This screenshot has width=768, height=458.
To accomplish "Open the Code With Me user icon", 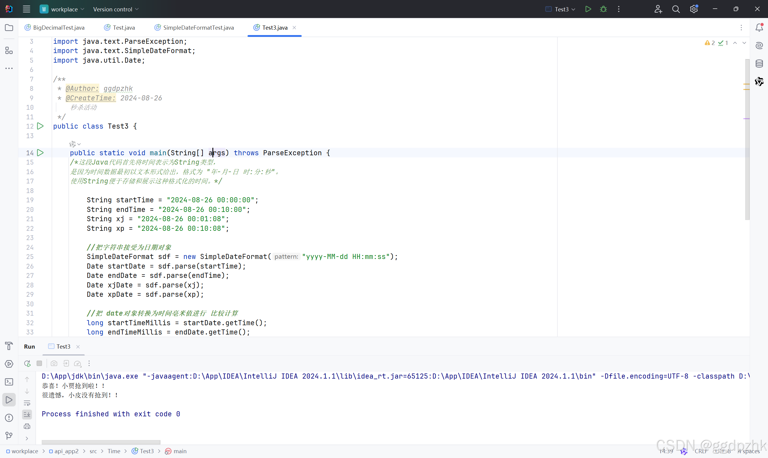I will click(658, 9).
